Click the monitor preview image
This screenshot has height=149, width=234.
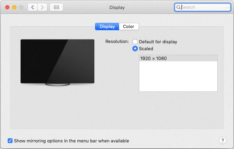tap(57, 61)
